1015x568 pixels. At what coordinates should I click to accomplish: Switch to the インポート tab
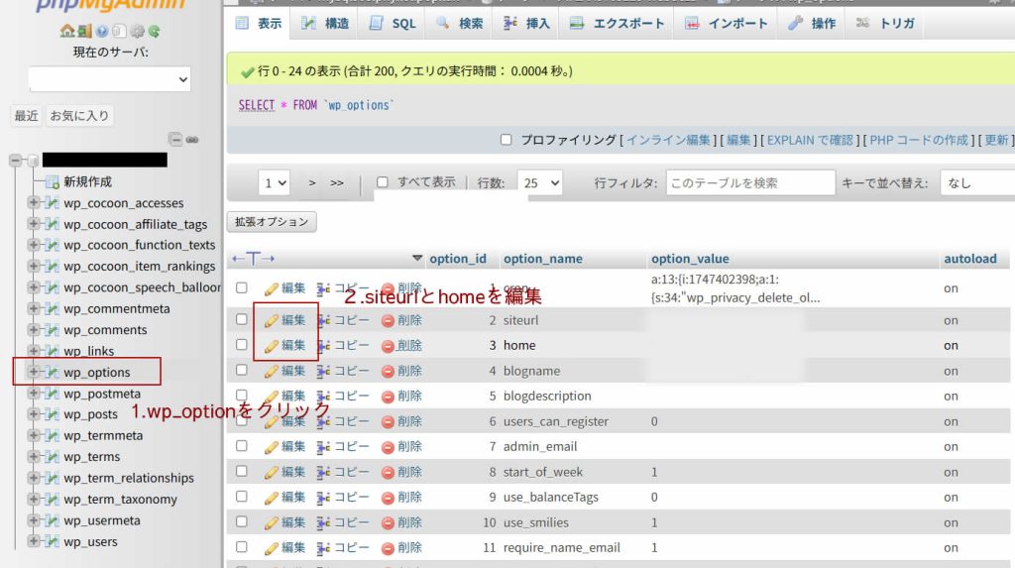tap(726, 24)
